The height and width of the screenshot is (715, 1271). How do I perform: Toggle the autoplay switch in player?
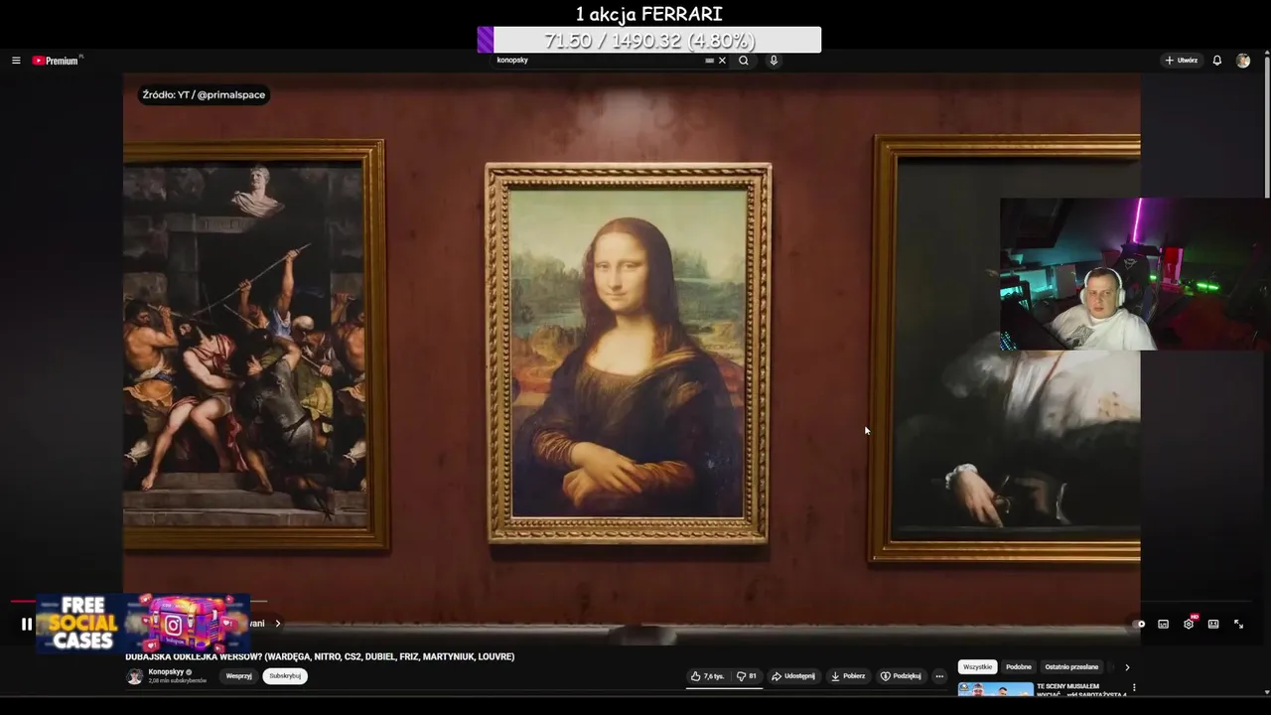(x=1139, y=625)
